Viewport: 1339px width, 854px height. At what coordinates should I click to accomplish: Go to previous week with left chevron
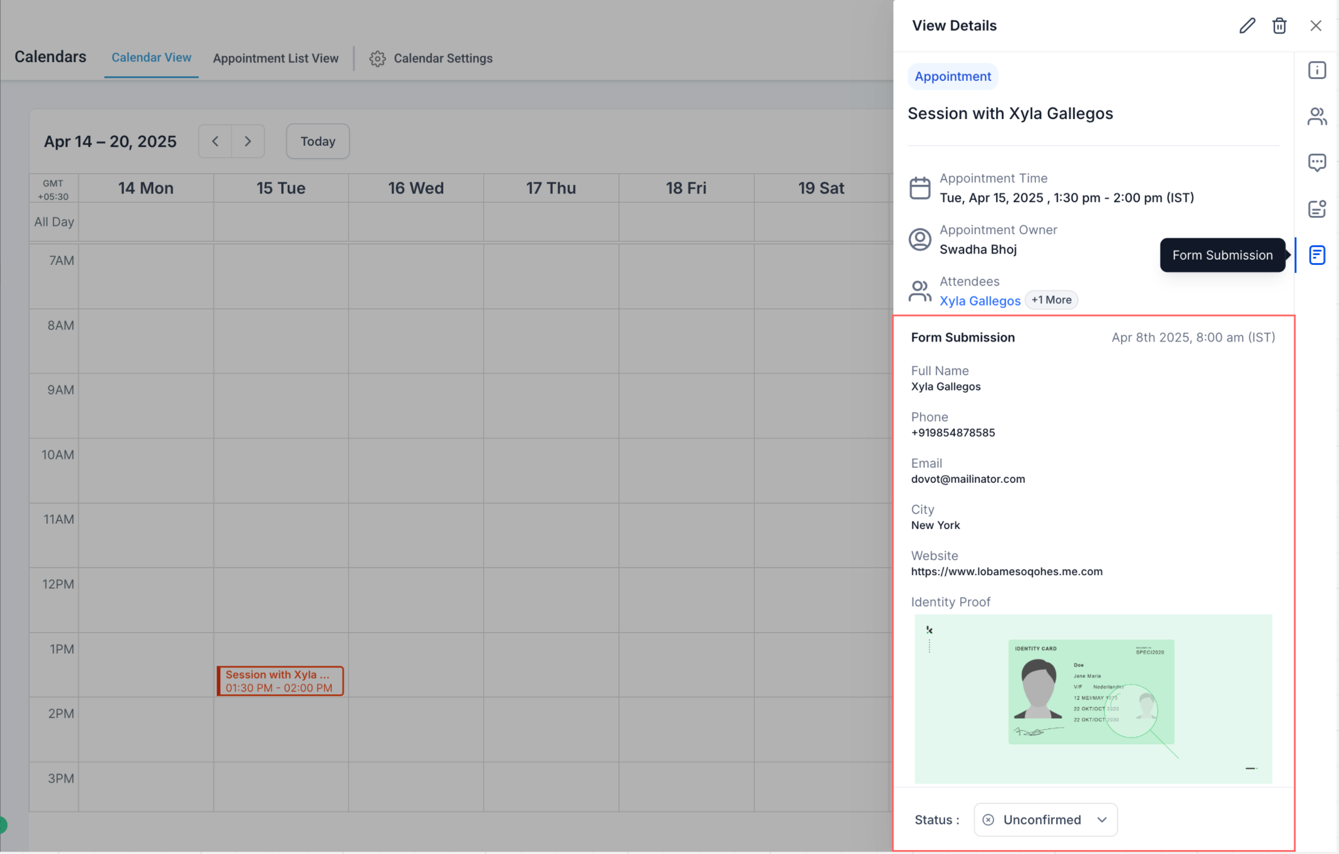[215, 141]
